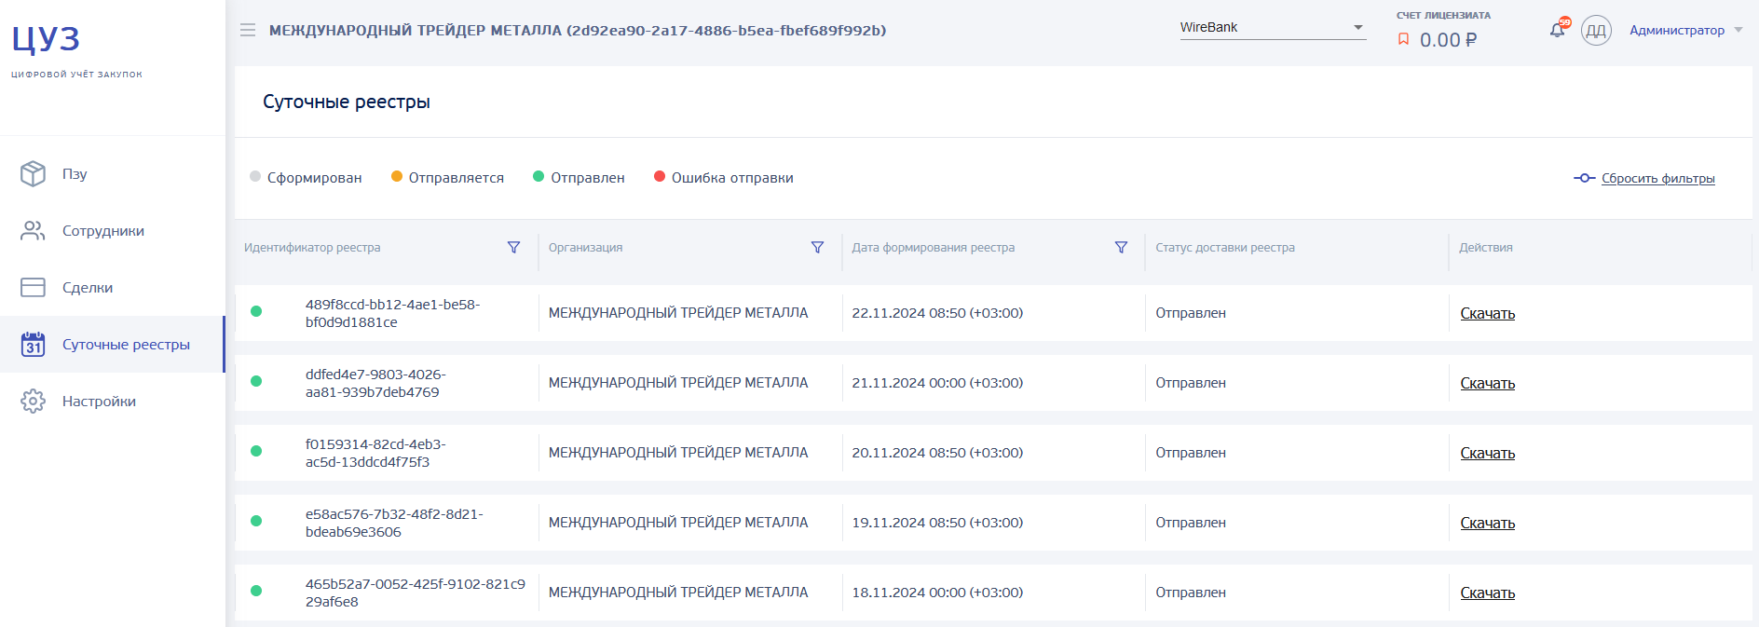Viewport: 1759px width, 627px height.
Task: Click date 20.11.2024 08:50 (+03:00)
Action: (937, 453)
